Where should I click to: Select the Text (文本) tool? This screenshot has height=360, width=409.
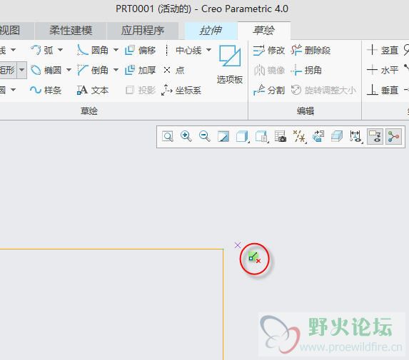[x=93, y=90]
